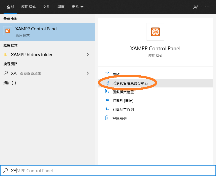
Task: Click the 搜尋網路 section heading
Action: (x=10, y=64)
